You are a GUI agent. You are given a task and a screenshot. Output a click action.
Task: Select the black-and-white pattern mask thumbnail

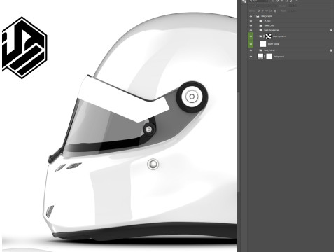click(x=268, y=36)
